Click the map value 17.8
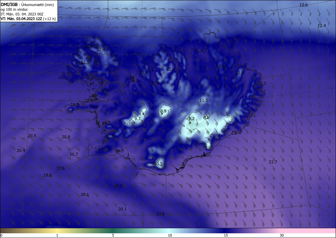This screenshot has height=238, width=336. click(155, 83)
